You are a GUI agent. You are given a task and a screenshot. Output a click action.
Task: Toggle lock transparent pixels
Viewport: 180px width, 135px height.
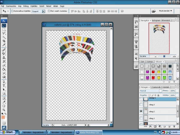149,95
